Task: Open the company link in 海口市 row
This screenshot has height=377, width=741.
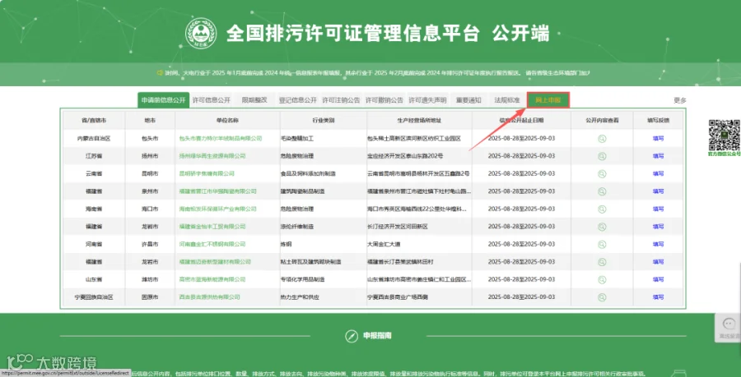Action: 217,209
